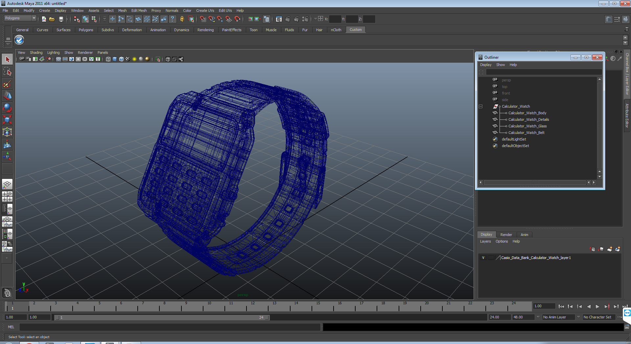Select camera icon in viewport toolbar

[x=22, y=59]
